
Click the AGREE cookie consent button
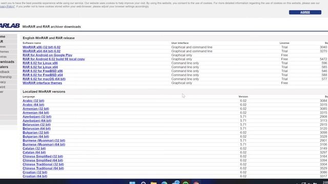tap(305, 12)
